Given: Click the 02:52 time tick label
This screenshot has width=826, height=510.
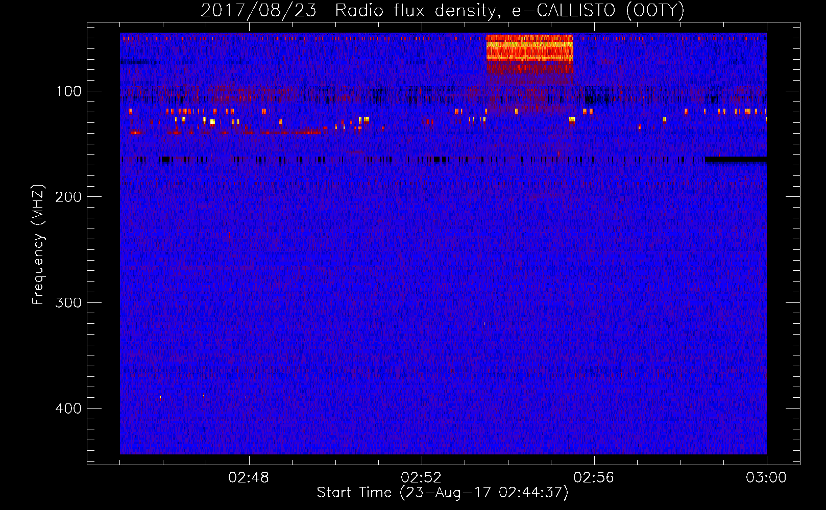Looking at the screenshot, I should point(421,478).
